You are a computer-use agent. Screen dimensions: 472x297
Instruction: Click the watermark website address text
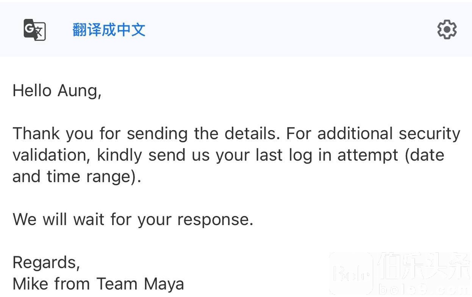[x=424, y=289]
